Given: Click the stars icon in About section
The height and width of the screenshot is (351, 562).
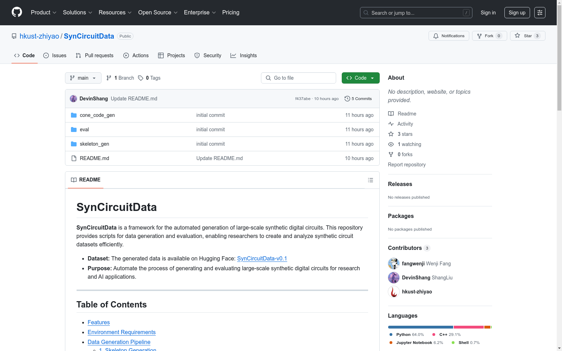Looking at the screenshot, I should (x=391, y=134).
